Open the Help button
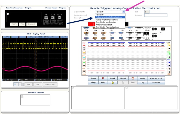 (x=103, y=82)
